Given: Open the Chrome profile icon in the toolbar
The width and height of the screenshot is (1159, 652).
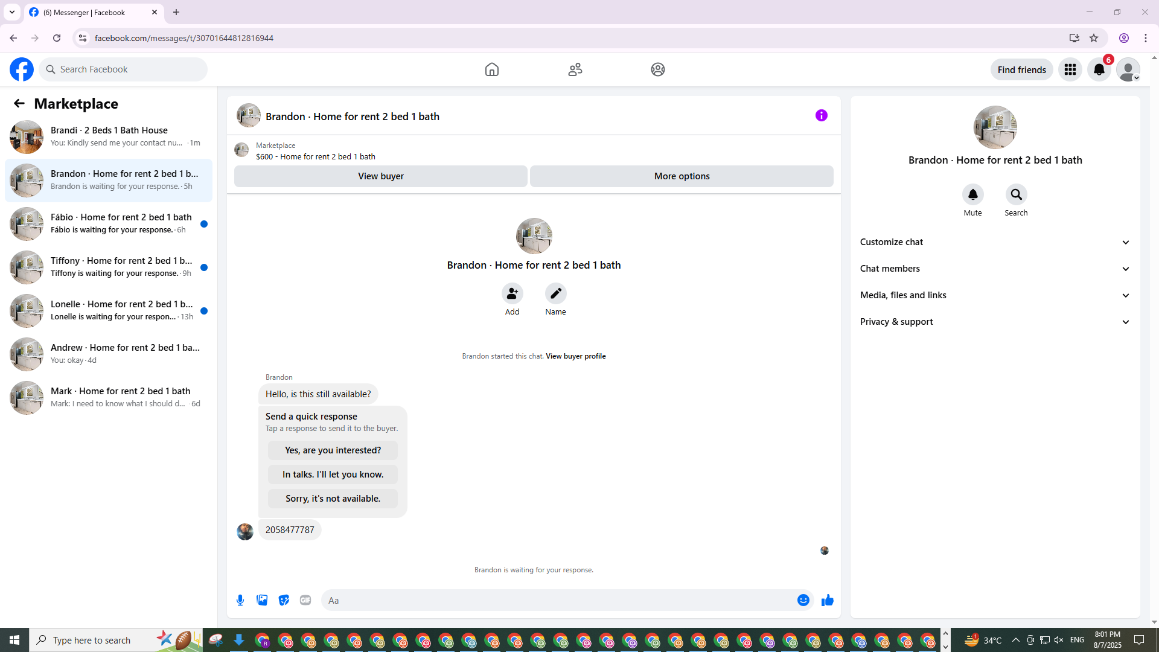Looking at the screenshot, I should click(x=1124, y=38).
